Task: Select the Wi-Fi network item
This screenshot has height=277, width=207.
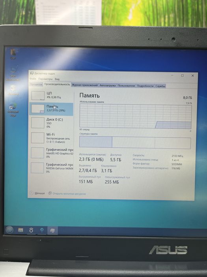Action: tap(51, 138)
